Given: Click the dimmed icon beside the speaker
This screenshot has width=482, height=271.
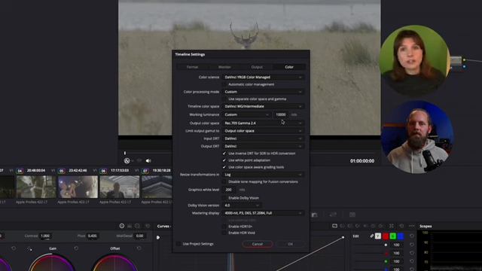Looking at the screenshot, I should click(x=139, y=160).
